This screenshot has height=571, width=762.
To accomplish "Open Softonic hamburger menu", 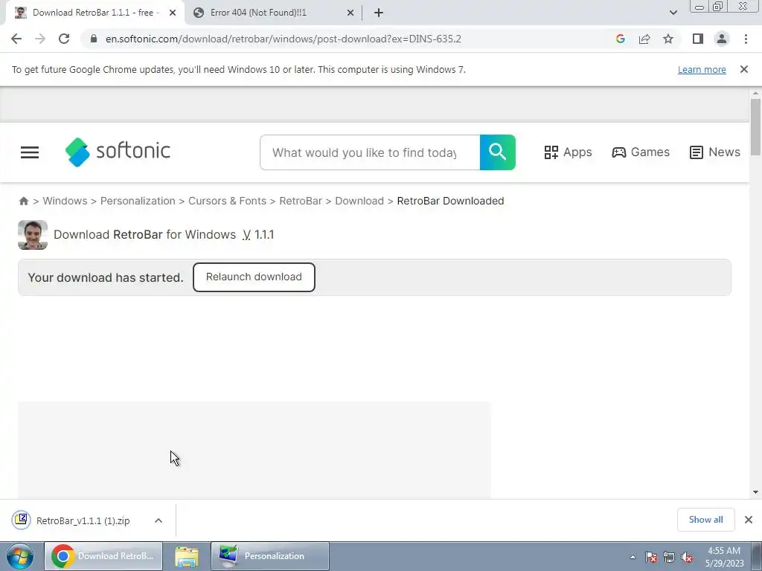I will pos(30,152).
